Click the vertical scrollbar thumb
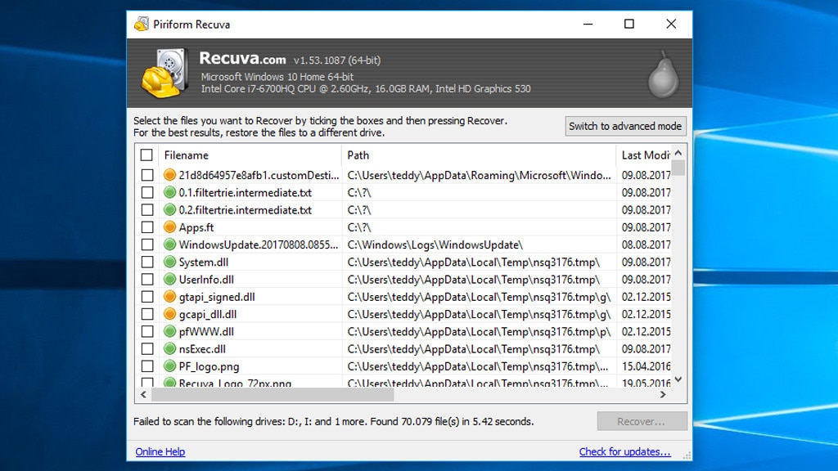The height and width of the screenshot is (471, 838). [x=678, y=167]
